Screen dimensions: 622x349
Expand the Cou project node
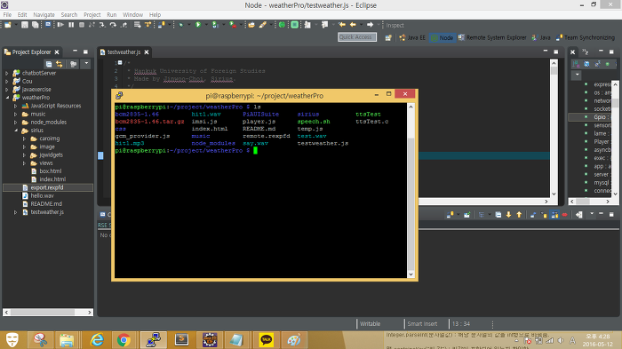point(7,82)
